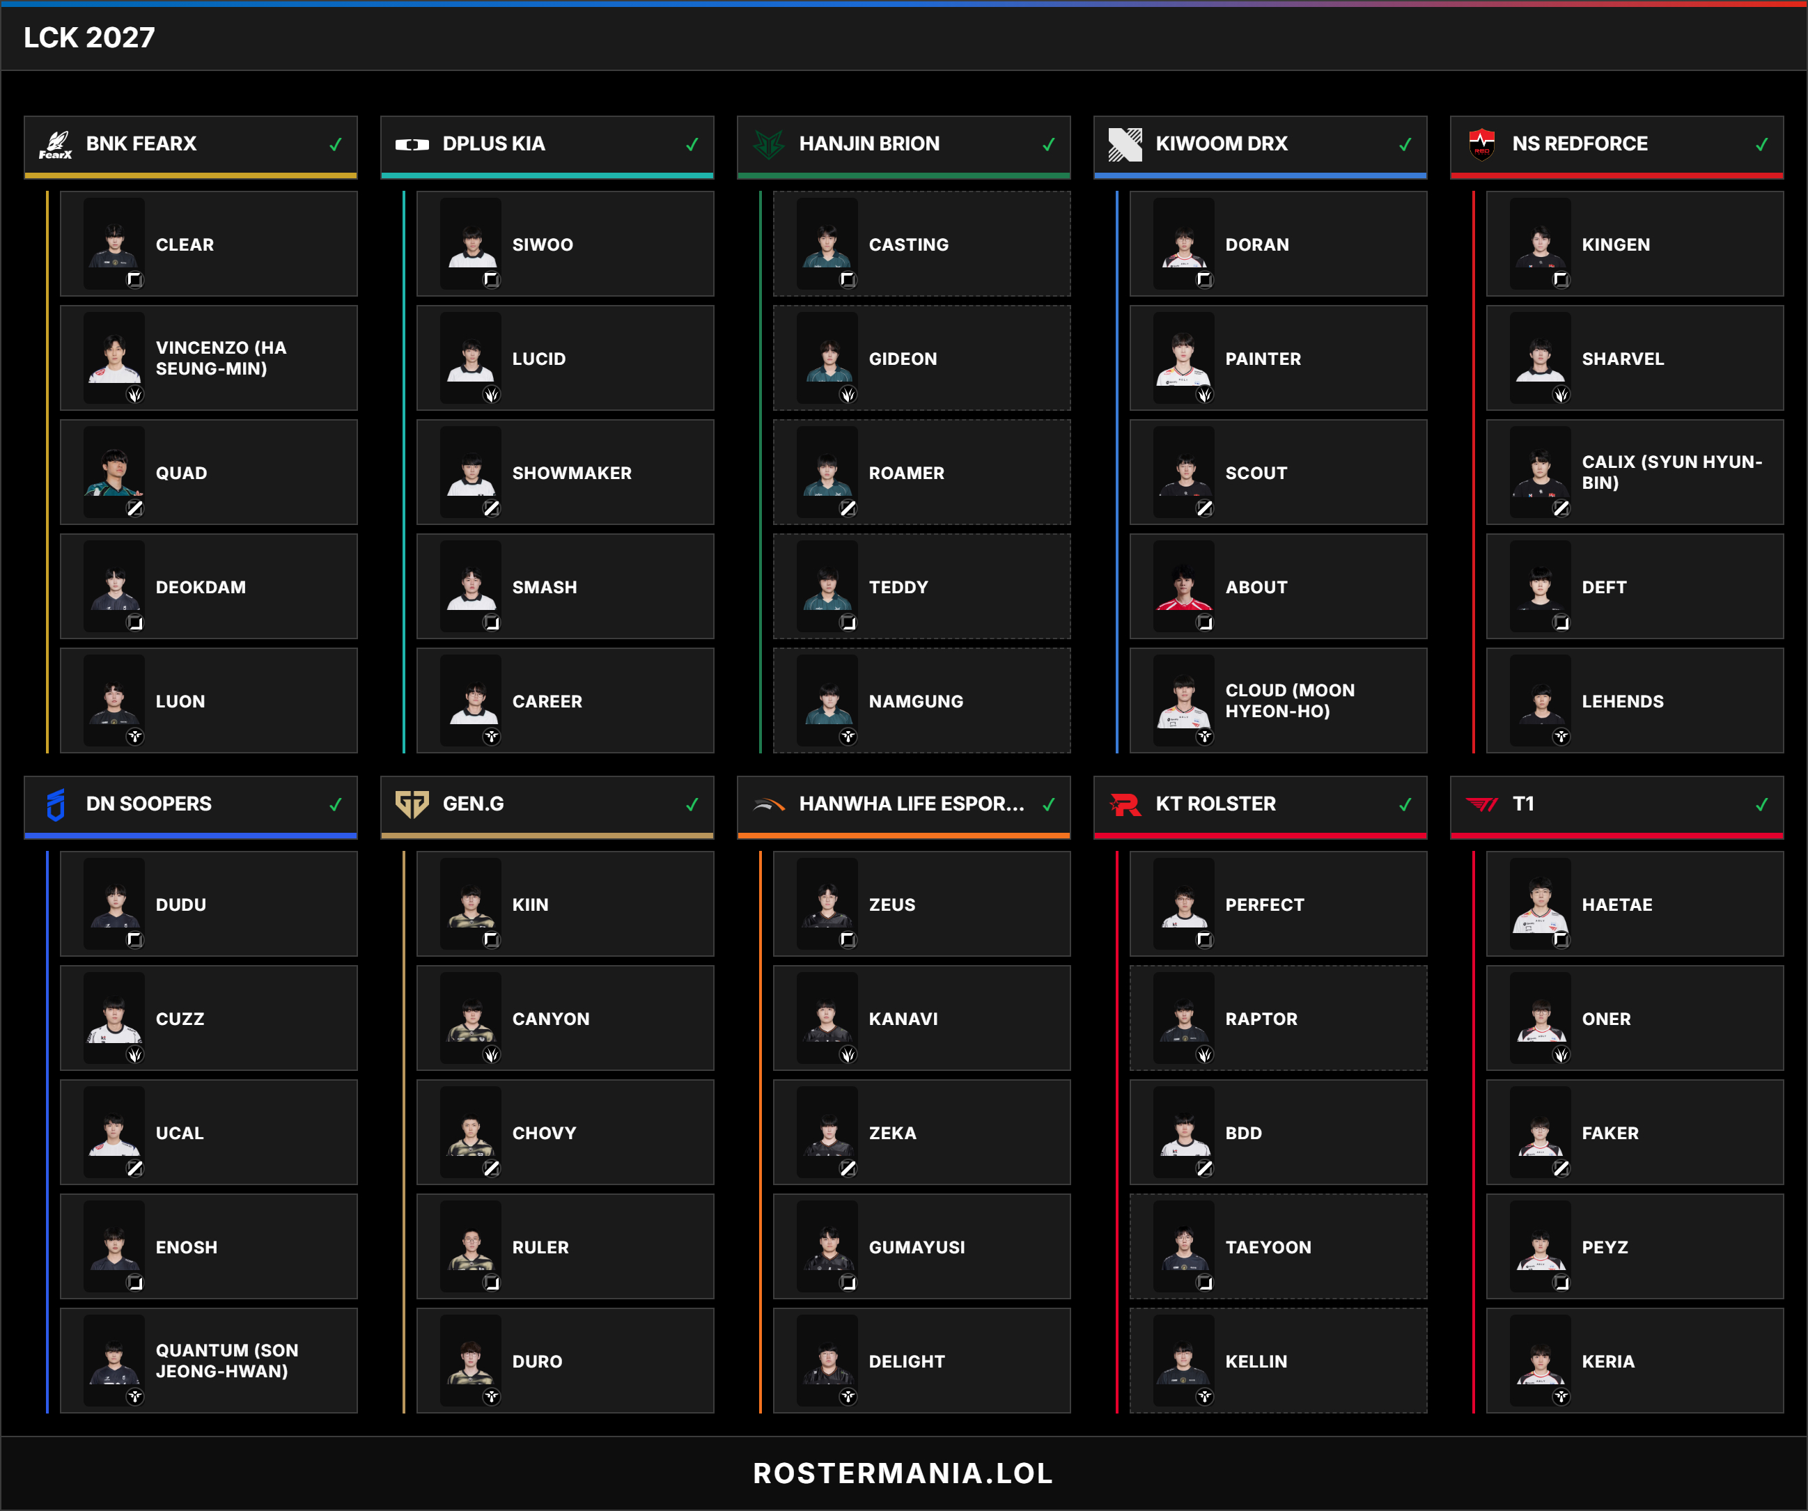Click the Hanwha Life Esports logo

[769, 805]
